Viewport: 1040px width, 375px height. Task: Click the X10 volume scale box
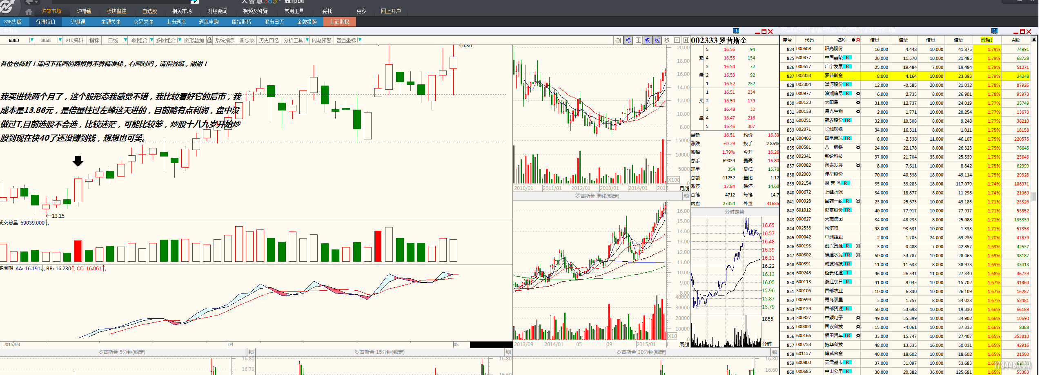[x=672, y=336]
